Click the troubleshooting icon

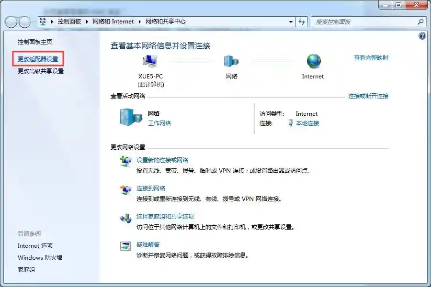point(125,246)
